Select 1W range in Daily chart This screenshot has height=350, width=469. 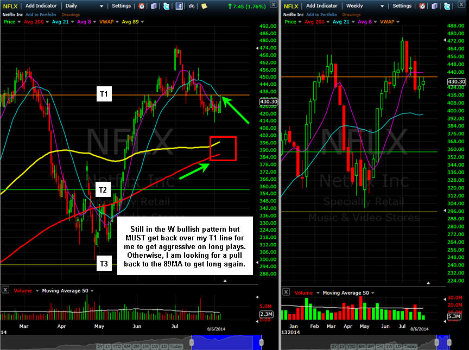[155, 346]
